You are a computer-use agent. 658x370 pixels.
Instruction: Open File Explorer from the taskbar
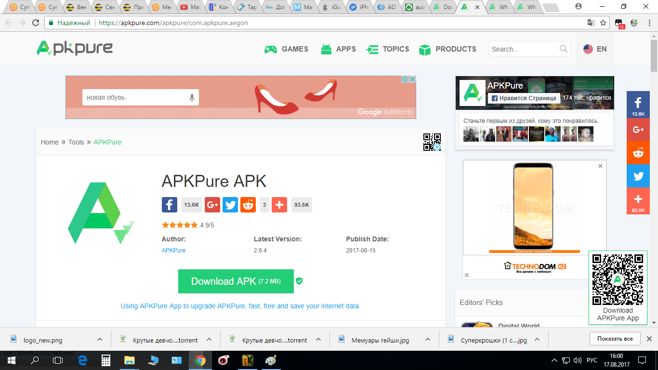(x=129, y=360)
